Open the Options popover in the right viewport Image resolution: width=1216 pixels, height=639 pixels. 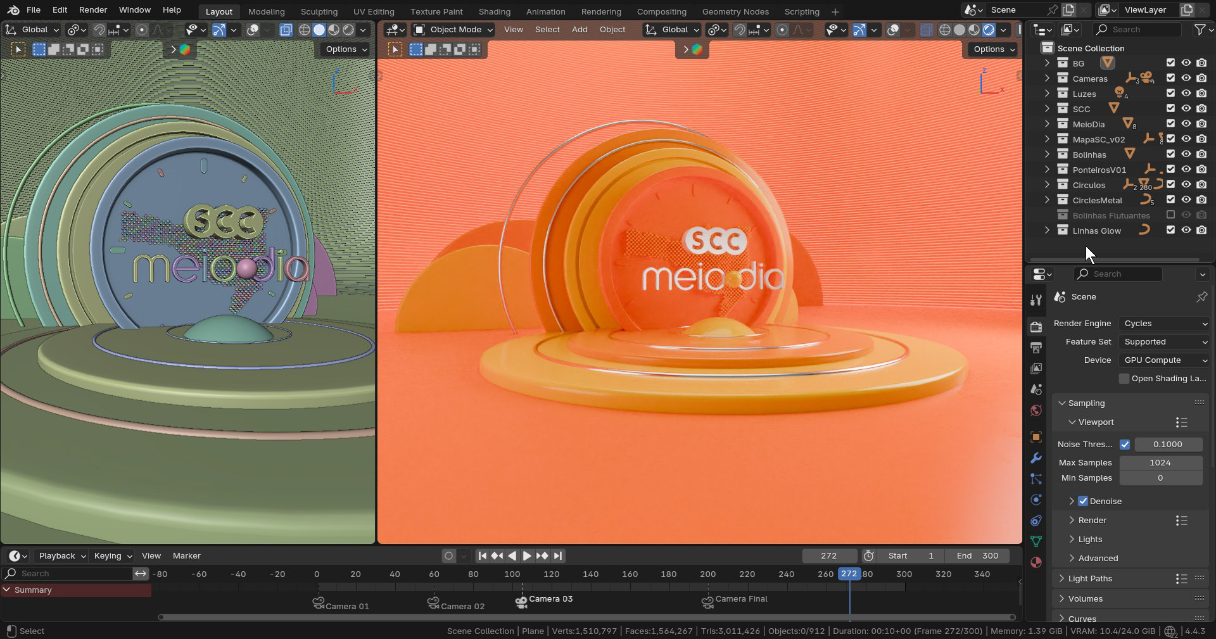click(x=993, y=49)
